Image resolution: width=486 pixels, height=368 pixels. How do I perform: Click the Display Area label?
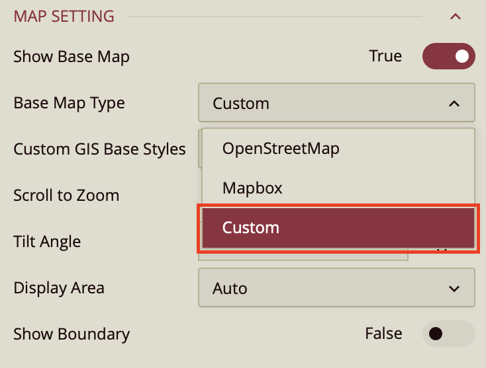[59, 288]
